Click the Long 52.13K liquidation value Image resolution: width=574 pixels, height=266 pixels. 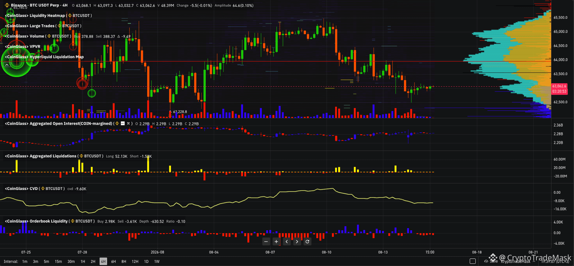click(117, 156)
